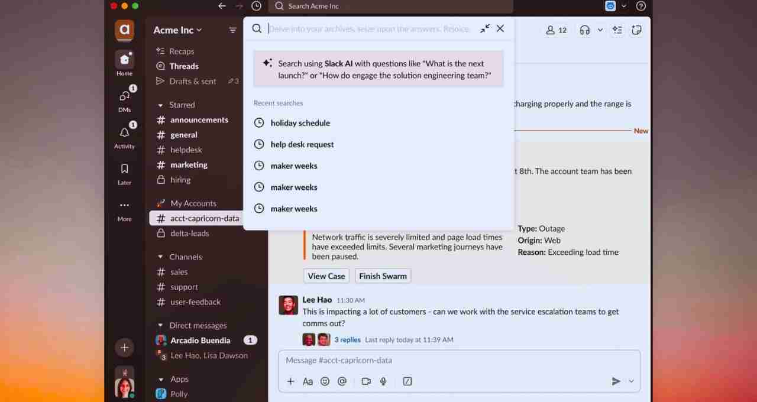
Task: Collapse the Apps section
Action: [160, 380]
